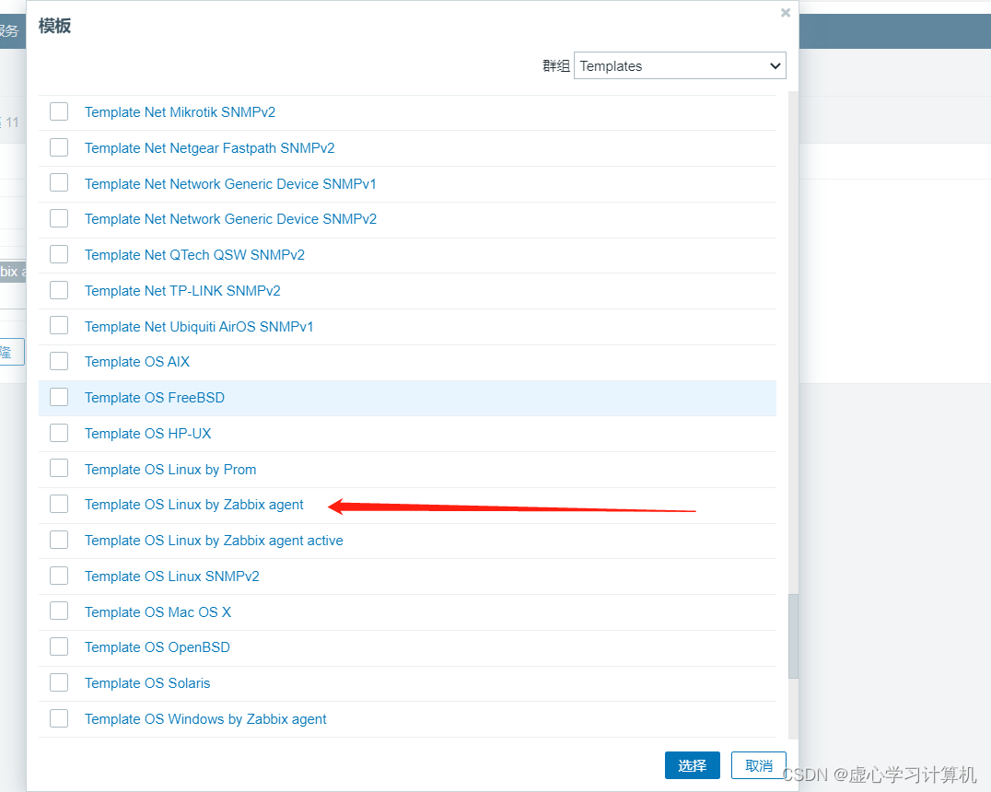Open the Template OS Solaris link
This screenshot has height=792, width=991.
tap(147, 683)
